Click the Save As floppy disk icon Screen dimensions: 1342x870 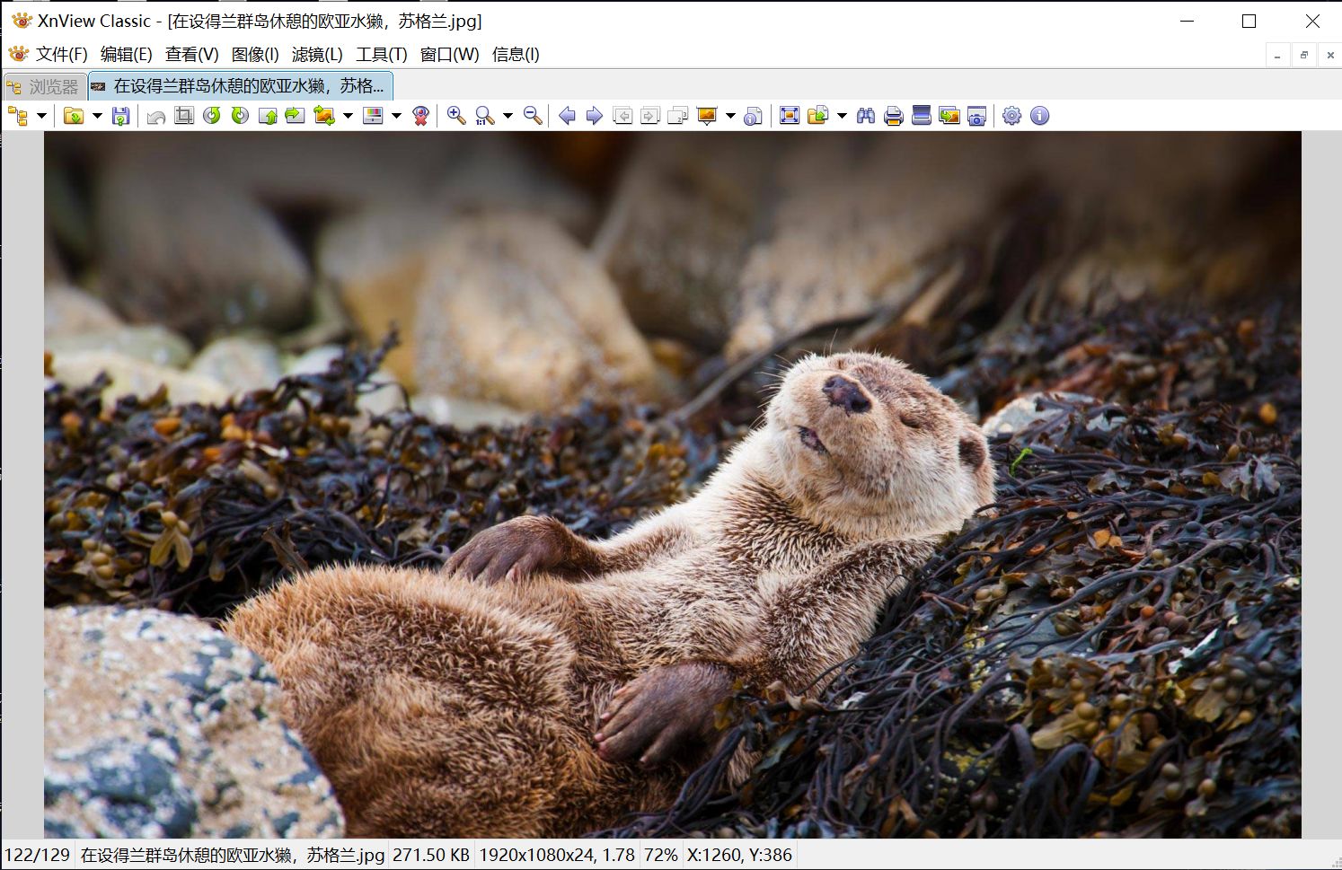pos(121,116)
